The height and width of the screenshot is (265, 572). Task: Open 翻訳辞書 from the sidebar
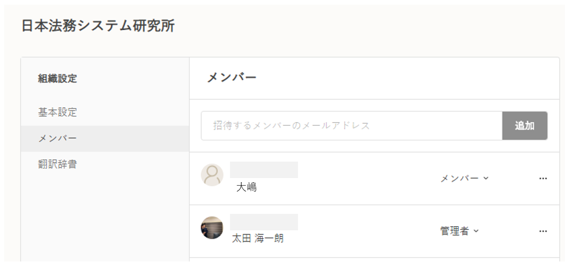coord(57,165)
